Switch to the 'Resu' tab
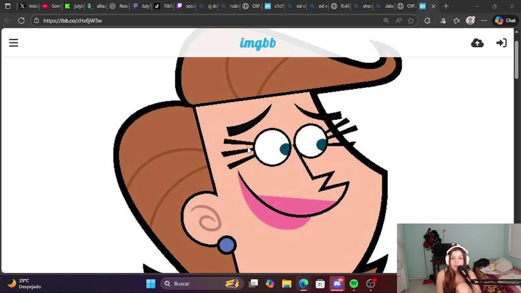The image size is (521, 293). pyautogui.click(x=119, y=6)
